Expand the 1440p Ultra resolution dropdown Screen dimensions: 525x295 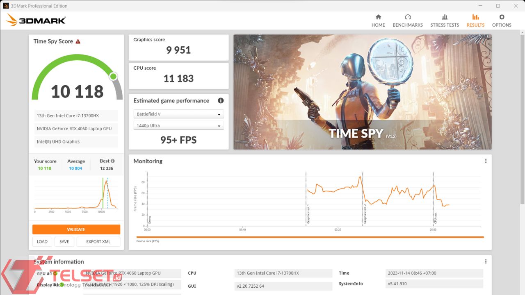[178, 126]
